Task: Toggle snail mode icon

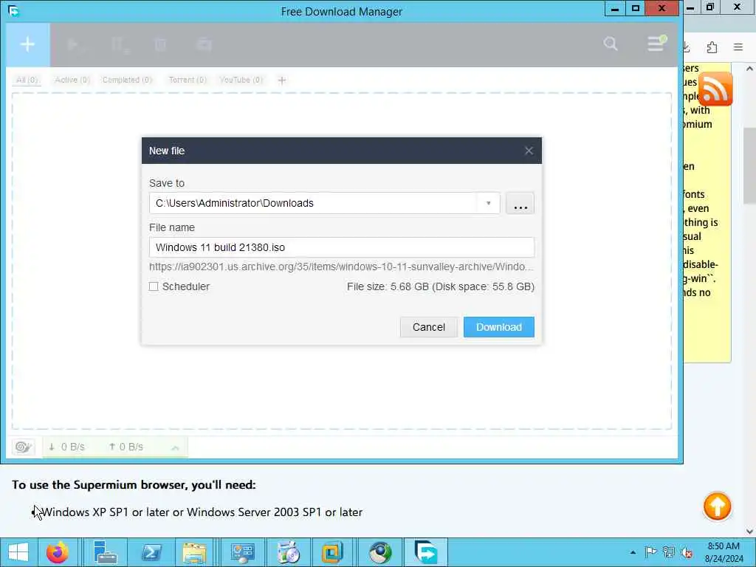Action: point(23,447)
